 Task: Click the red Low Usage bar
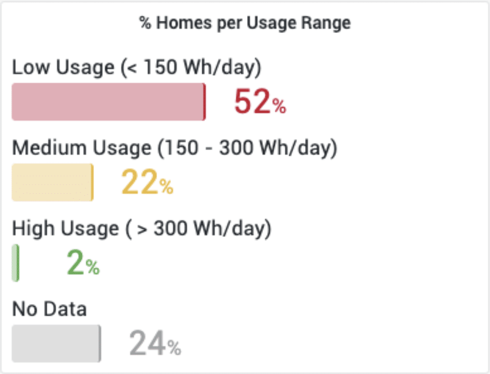click(108, 102)
